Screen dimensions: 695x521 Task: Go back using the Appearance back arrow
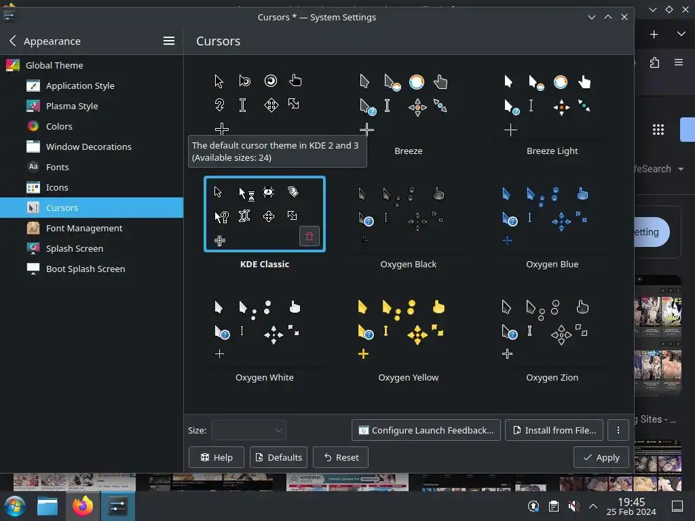[x=12, y=41]
